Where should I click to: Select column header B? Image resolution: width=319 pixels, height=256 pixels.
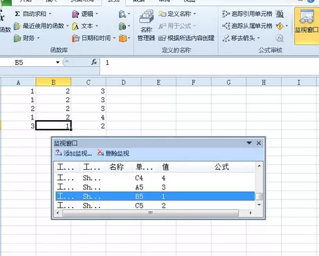point(53,82)
